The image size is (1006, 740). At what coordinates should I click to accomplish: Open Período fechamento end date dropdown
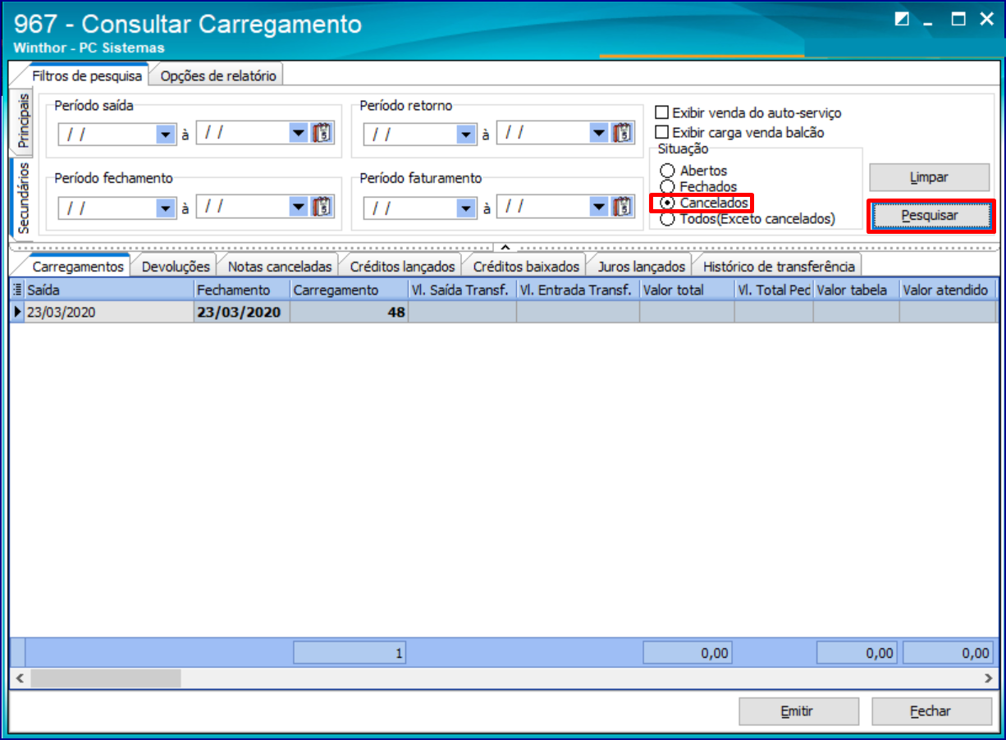(298, 208)
